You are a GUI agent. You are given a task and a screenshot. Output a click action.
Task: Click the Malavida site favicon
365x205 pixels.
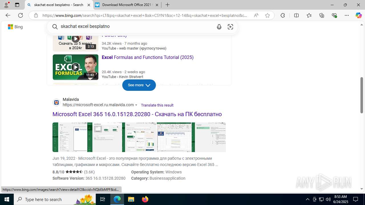click(56, 102)
